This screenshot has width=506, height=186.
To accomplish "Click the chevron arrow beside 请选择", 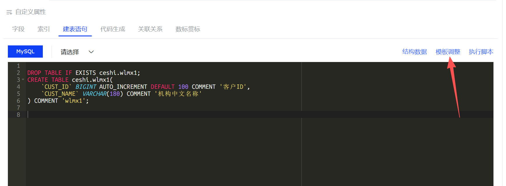I will 91,52.
